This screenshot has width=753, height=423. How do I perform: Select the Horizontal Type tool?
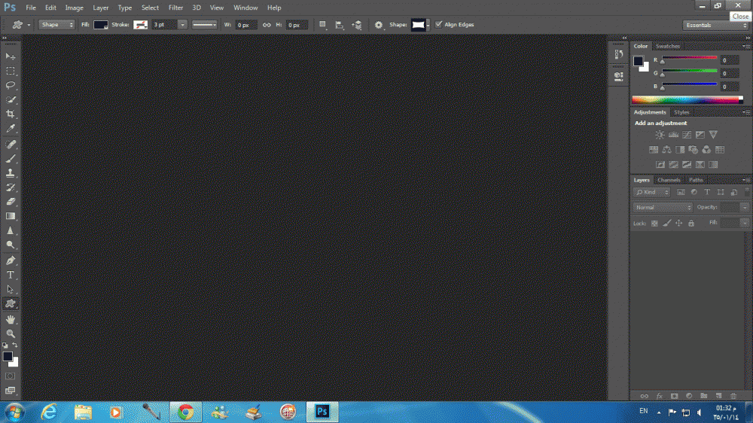click(x=11, y=275)
